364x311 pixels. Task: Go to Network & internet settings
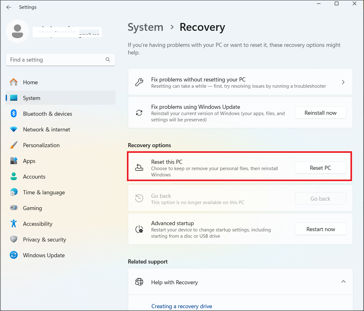[x=60, y=130]
